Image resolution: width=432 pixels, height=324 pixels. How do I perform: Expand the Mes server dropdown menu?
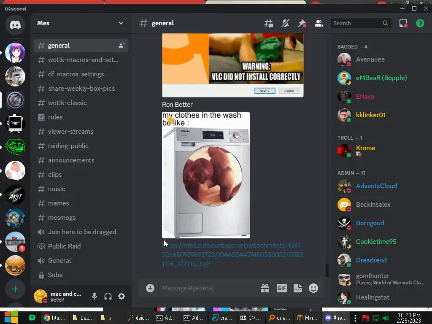tap(121, 23)
